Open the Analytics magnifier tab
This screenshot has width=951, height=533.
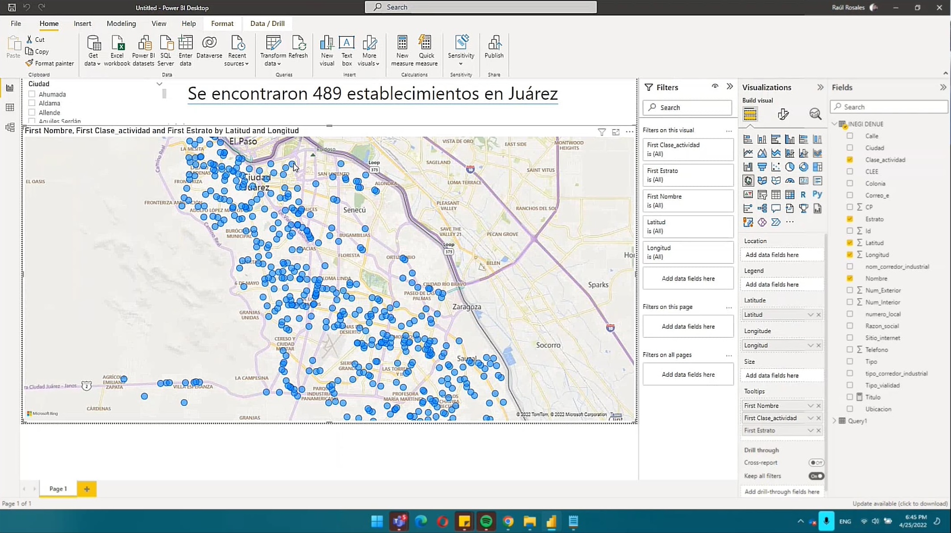tap(815, 114)
